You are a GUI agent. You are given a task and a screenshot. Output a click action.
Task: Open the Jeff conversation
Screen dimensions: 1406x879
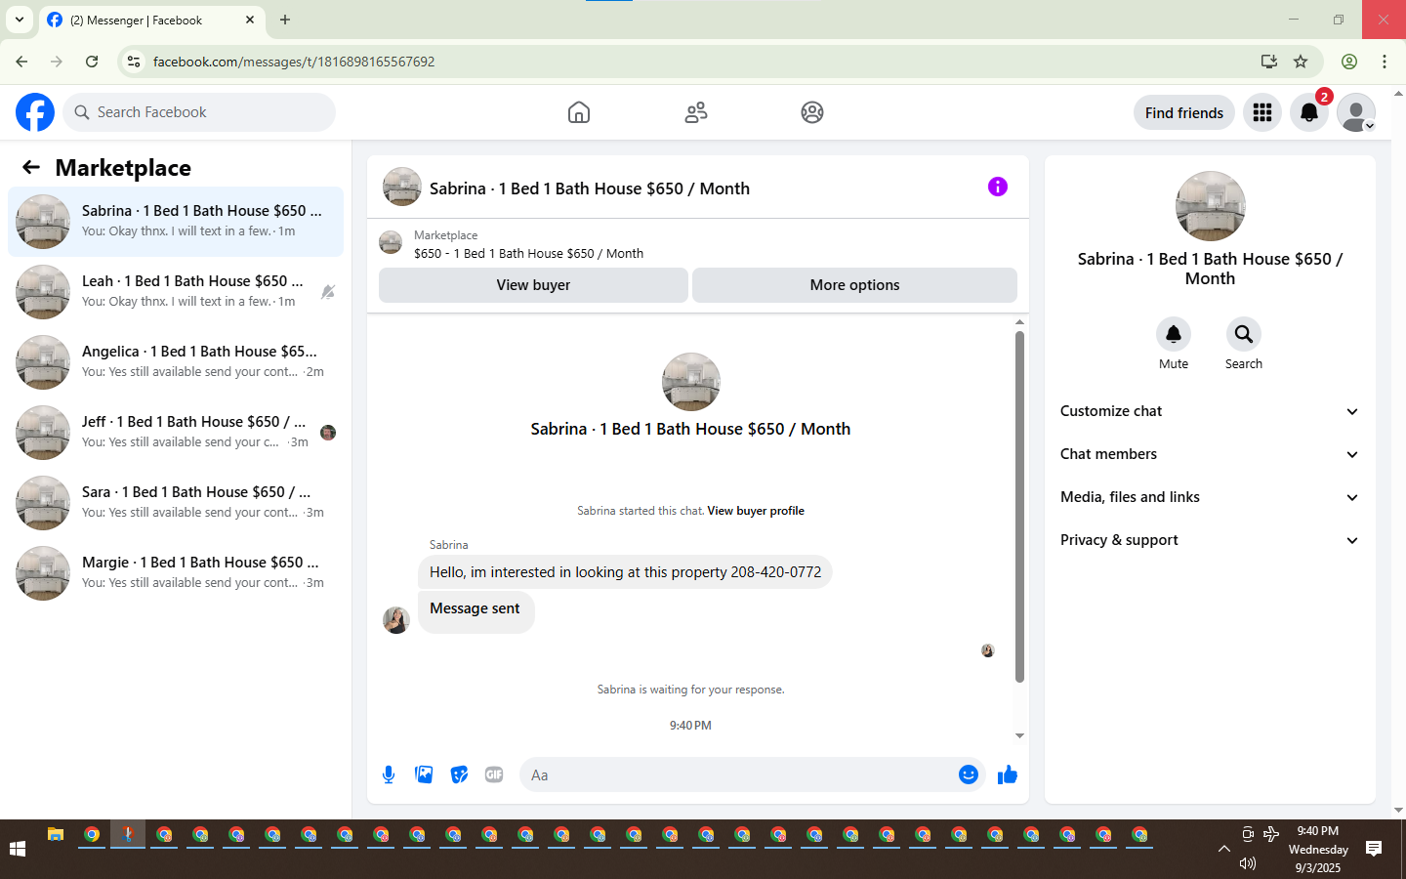pos(176,433)
